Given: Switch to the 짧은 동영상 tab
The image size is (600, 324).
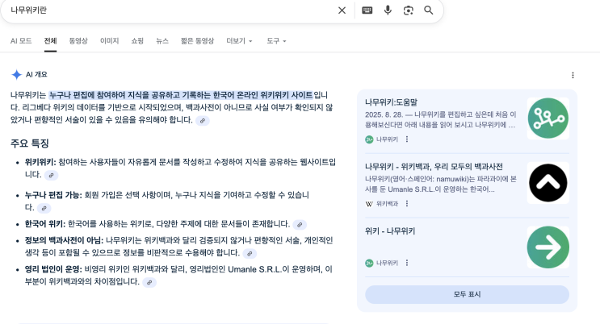Looking at the screenshot, I should tap(198, 41).
